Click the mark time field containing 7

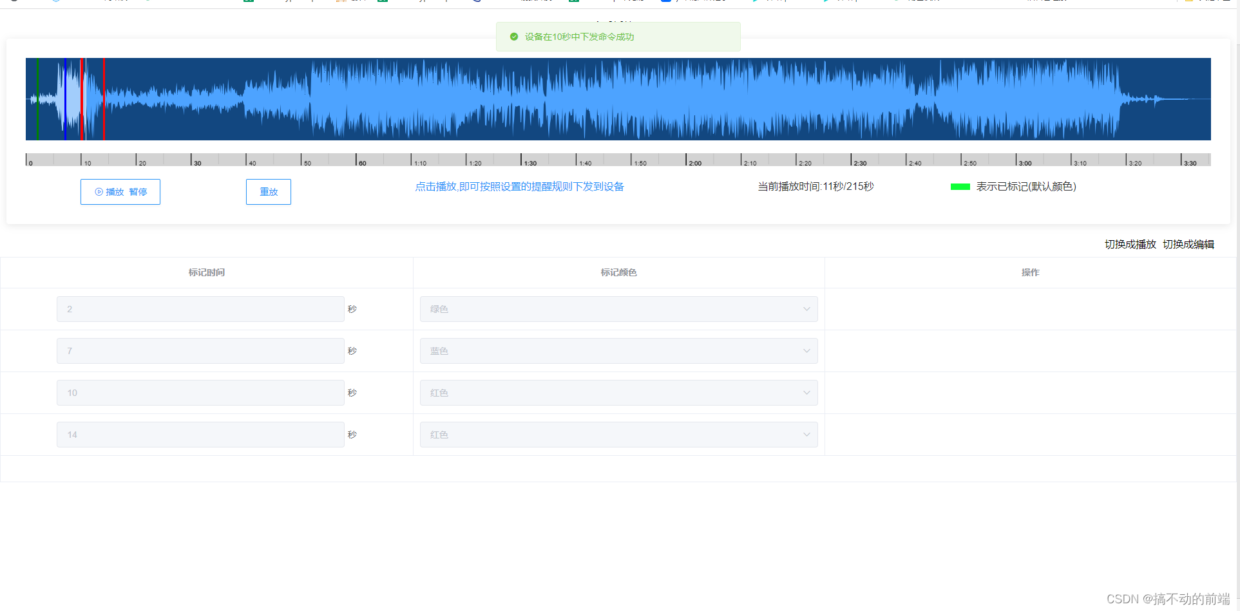tap(200, 351)
